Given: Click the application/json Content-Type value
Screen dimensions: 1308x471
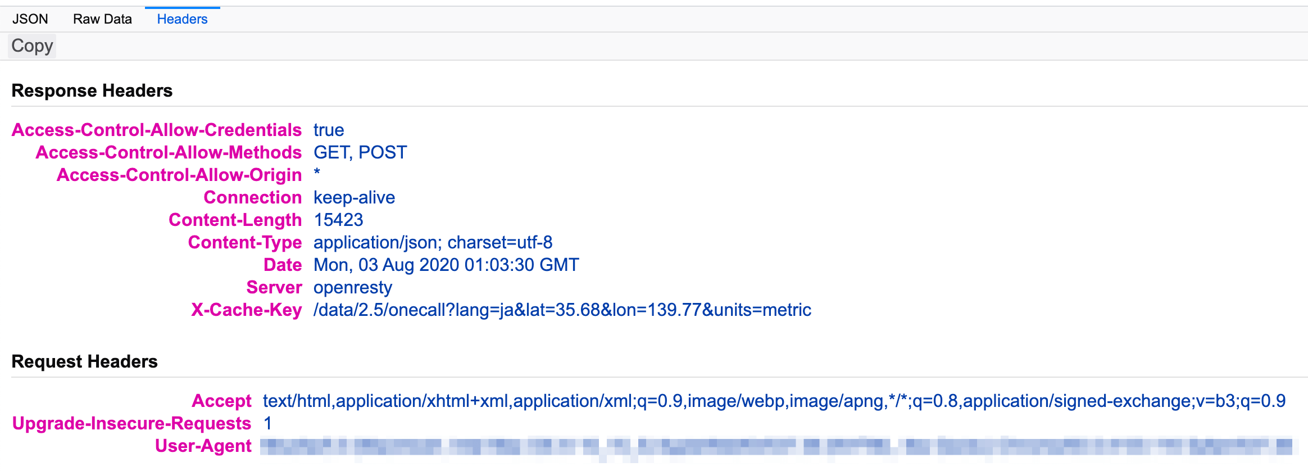Looking at the screenshot, I should [x=433, y=242].
